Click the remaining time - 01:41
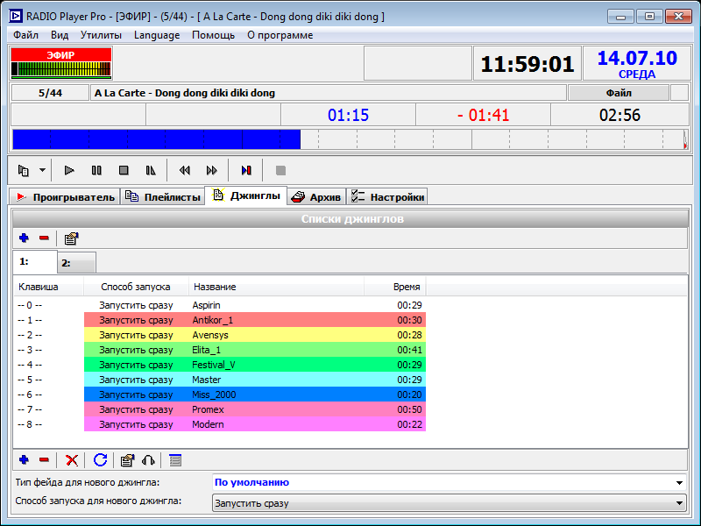The image size is (701, 526). [484, 115]
